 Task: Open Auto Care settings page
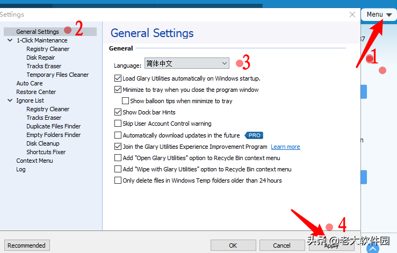(30, 83)
